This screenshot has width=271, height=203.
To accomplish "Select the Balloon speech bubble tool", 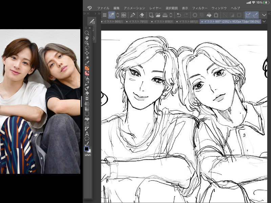I will [87, 138].
